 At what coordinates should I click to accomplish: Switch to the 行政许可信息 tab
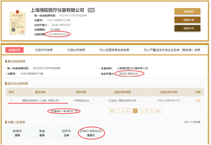pos(44,50)
